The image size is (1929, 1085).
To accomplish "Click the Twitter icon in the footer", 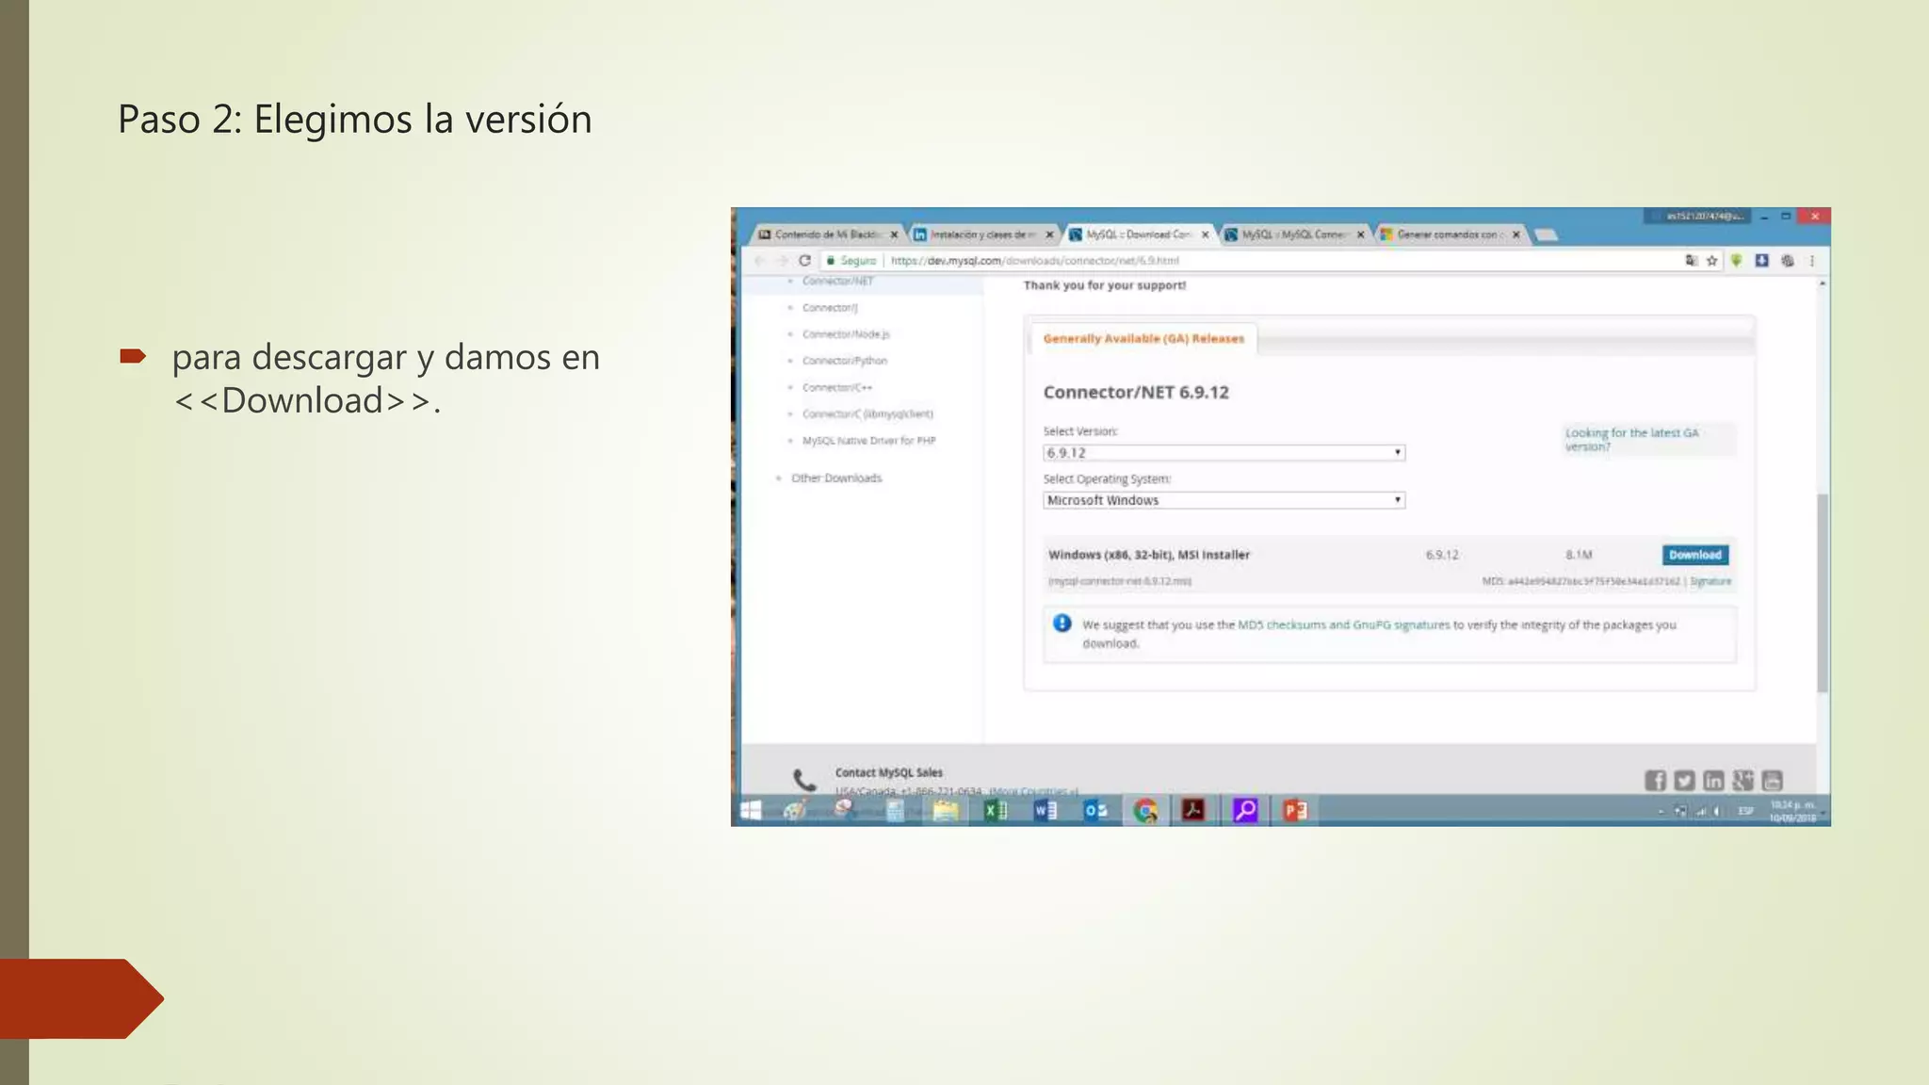I will click(x=1684, y=780).
